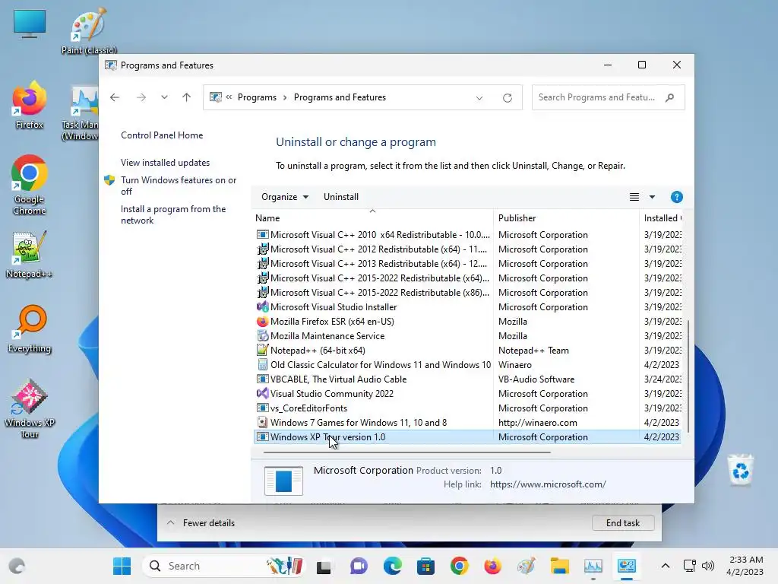The image size is (778, 584).
Task: Sort list by Publisher column header
Action: point(566,218)
